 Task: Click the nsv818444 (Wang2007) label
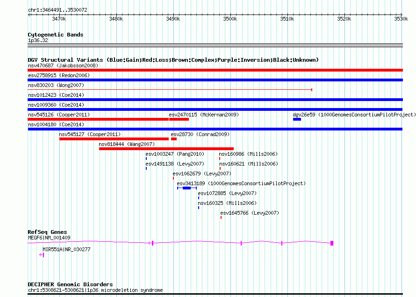(127, 144)
